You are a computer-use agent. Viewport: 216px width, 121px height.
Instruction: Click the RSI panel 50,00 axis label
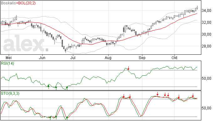click(x=206, y=78)
